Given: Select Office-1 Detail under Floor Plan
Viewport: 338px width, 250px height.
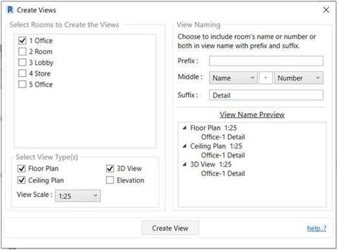Looking at the screenshot, I should tap(223, 137).
